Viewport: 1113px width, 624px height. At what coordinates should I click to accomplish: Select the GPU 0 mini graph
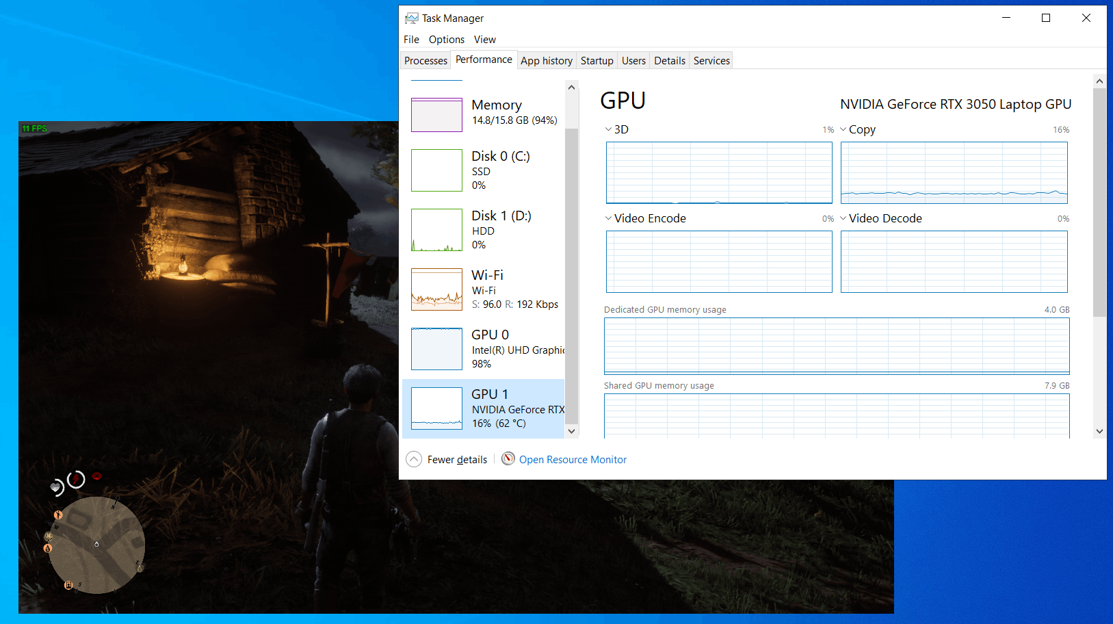click(x=436, y=349)
